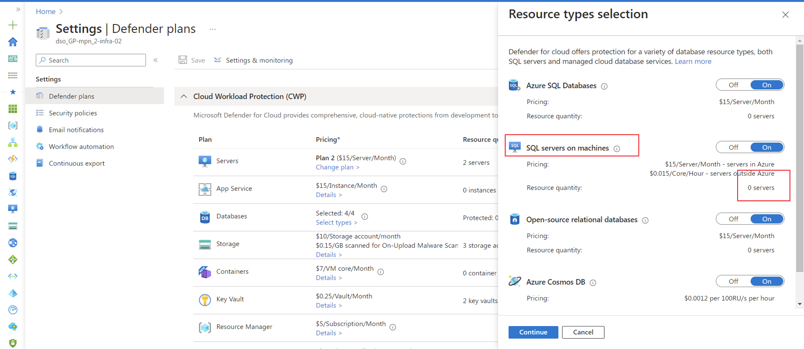This screenshot has width=804, height=349.
Task: Click the Cancel button
Action: [x=583, y=332]
